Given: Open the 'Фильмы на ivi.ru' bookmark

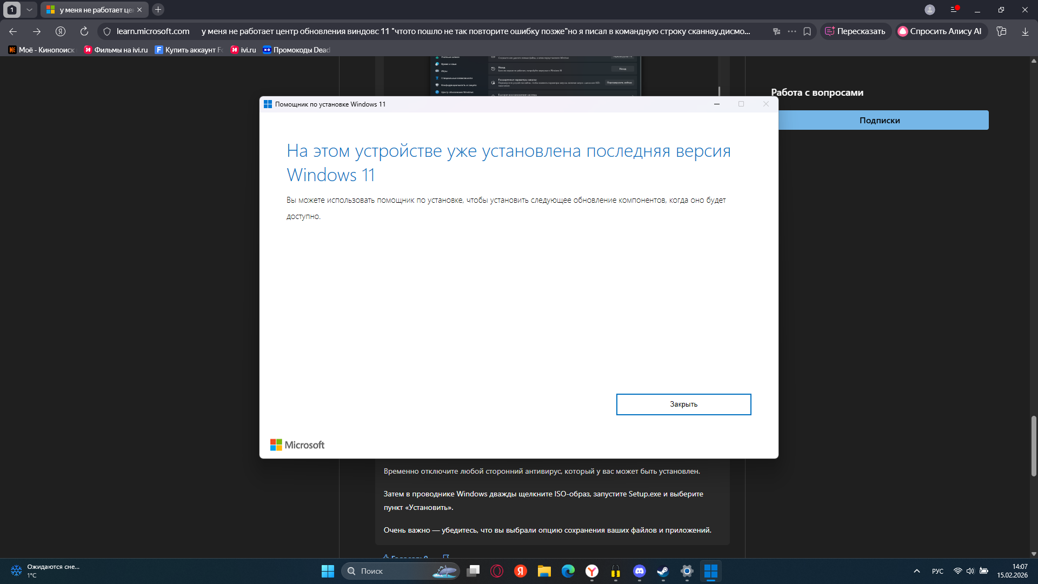Looking at the screenshot, I should coord(116,50).
